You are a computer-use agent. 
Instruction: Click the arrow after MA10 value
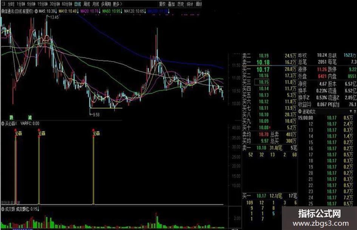78,11
